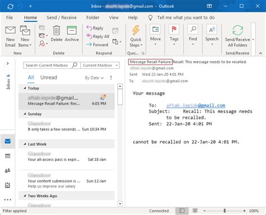Open the People contacts view
266x215 pixels.
pyautogui.click(x=7, y=170)
